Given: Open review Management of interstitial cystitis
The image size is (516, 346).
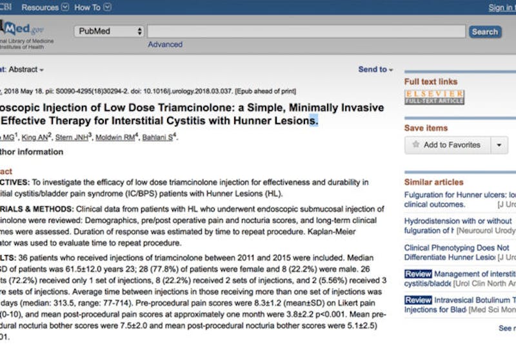Looking at the screenshot, I should (460, 278).
